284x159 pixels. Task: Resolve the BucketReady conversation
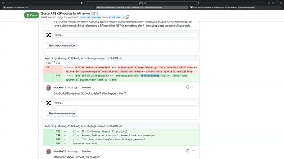(x=62, y=114)
